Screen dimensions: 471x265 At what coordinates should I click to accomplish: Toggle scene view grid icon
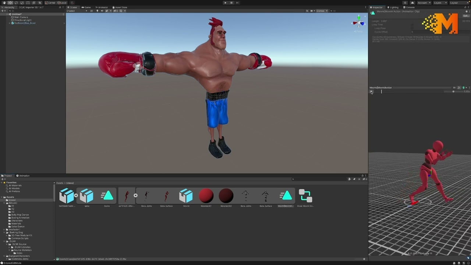(121, 11)
